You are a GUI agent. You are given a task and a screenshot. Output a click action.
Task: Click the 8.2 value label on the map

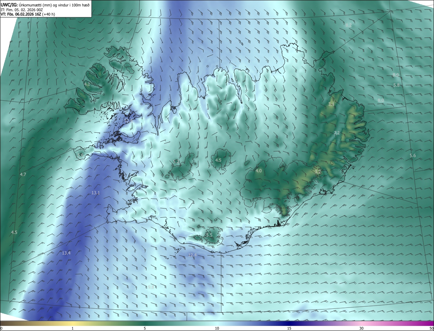tap(349, 25)
